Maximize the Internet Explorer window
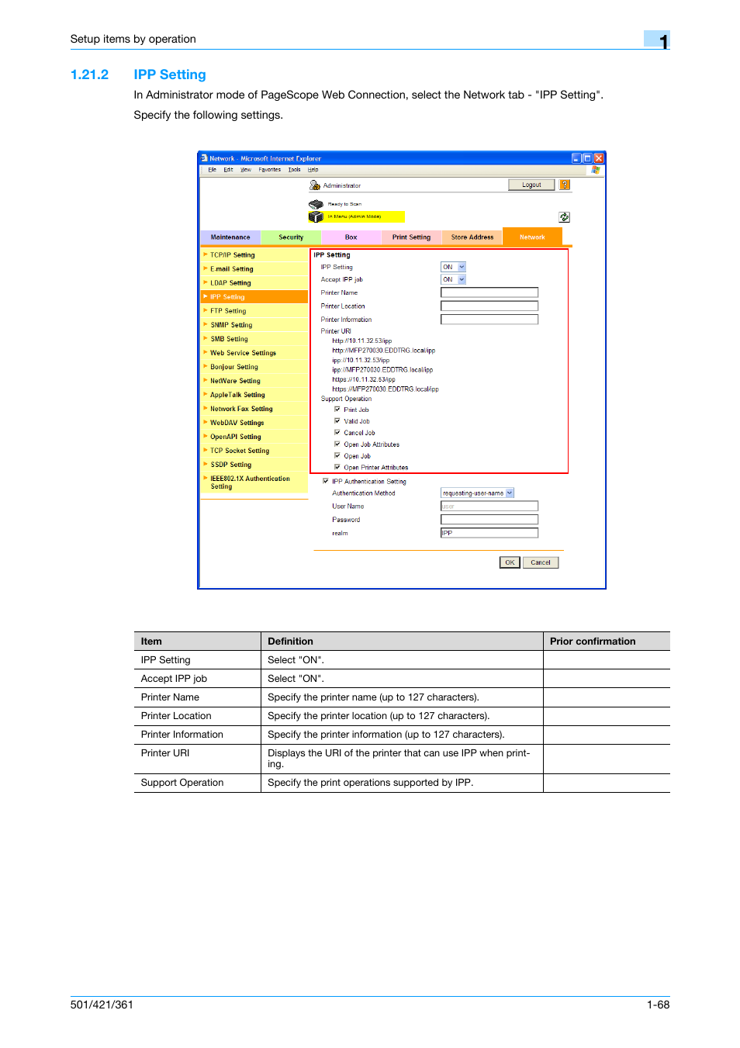Viewport: 740px width, 1048px height. [x=587, y=158]
